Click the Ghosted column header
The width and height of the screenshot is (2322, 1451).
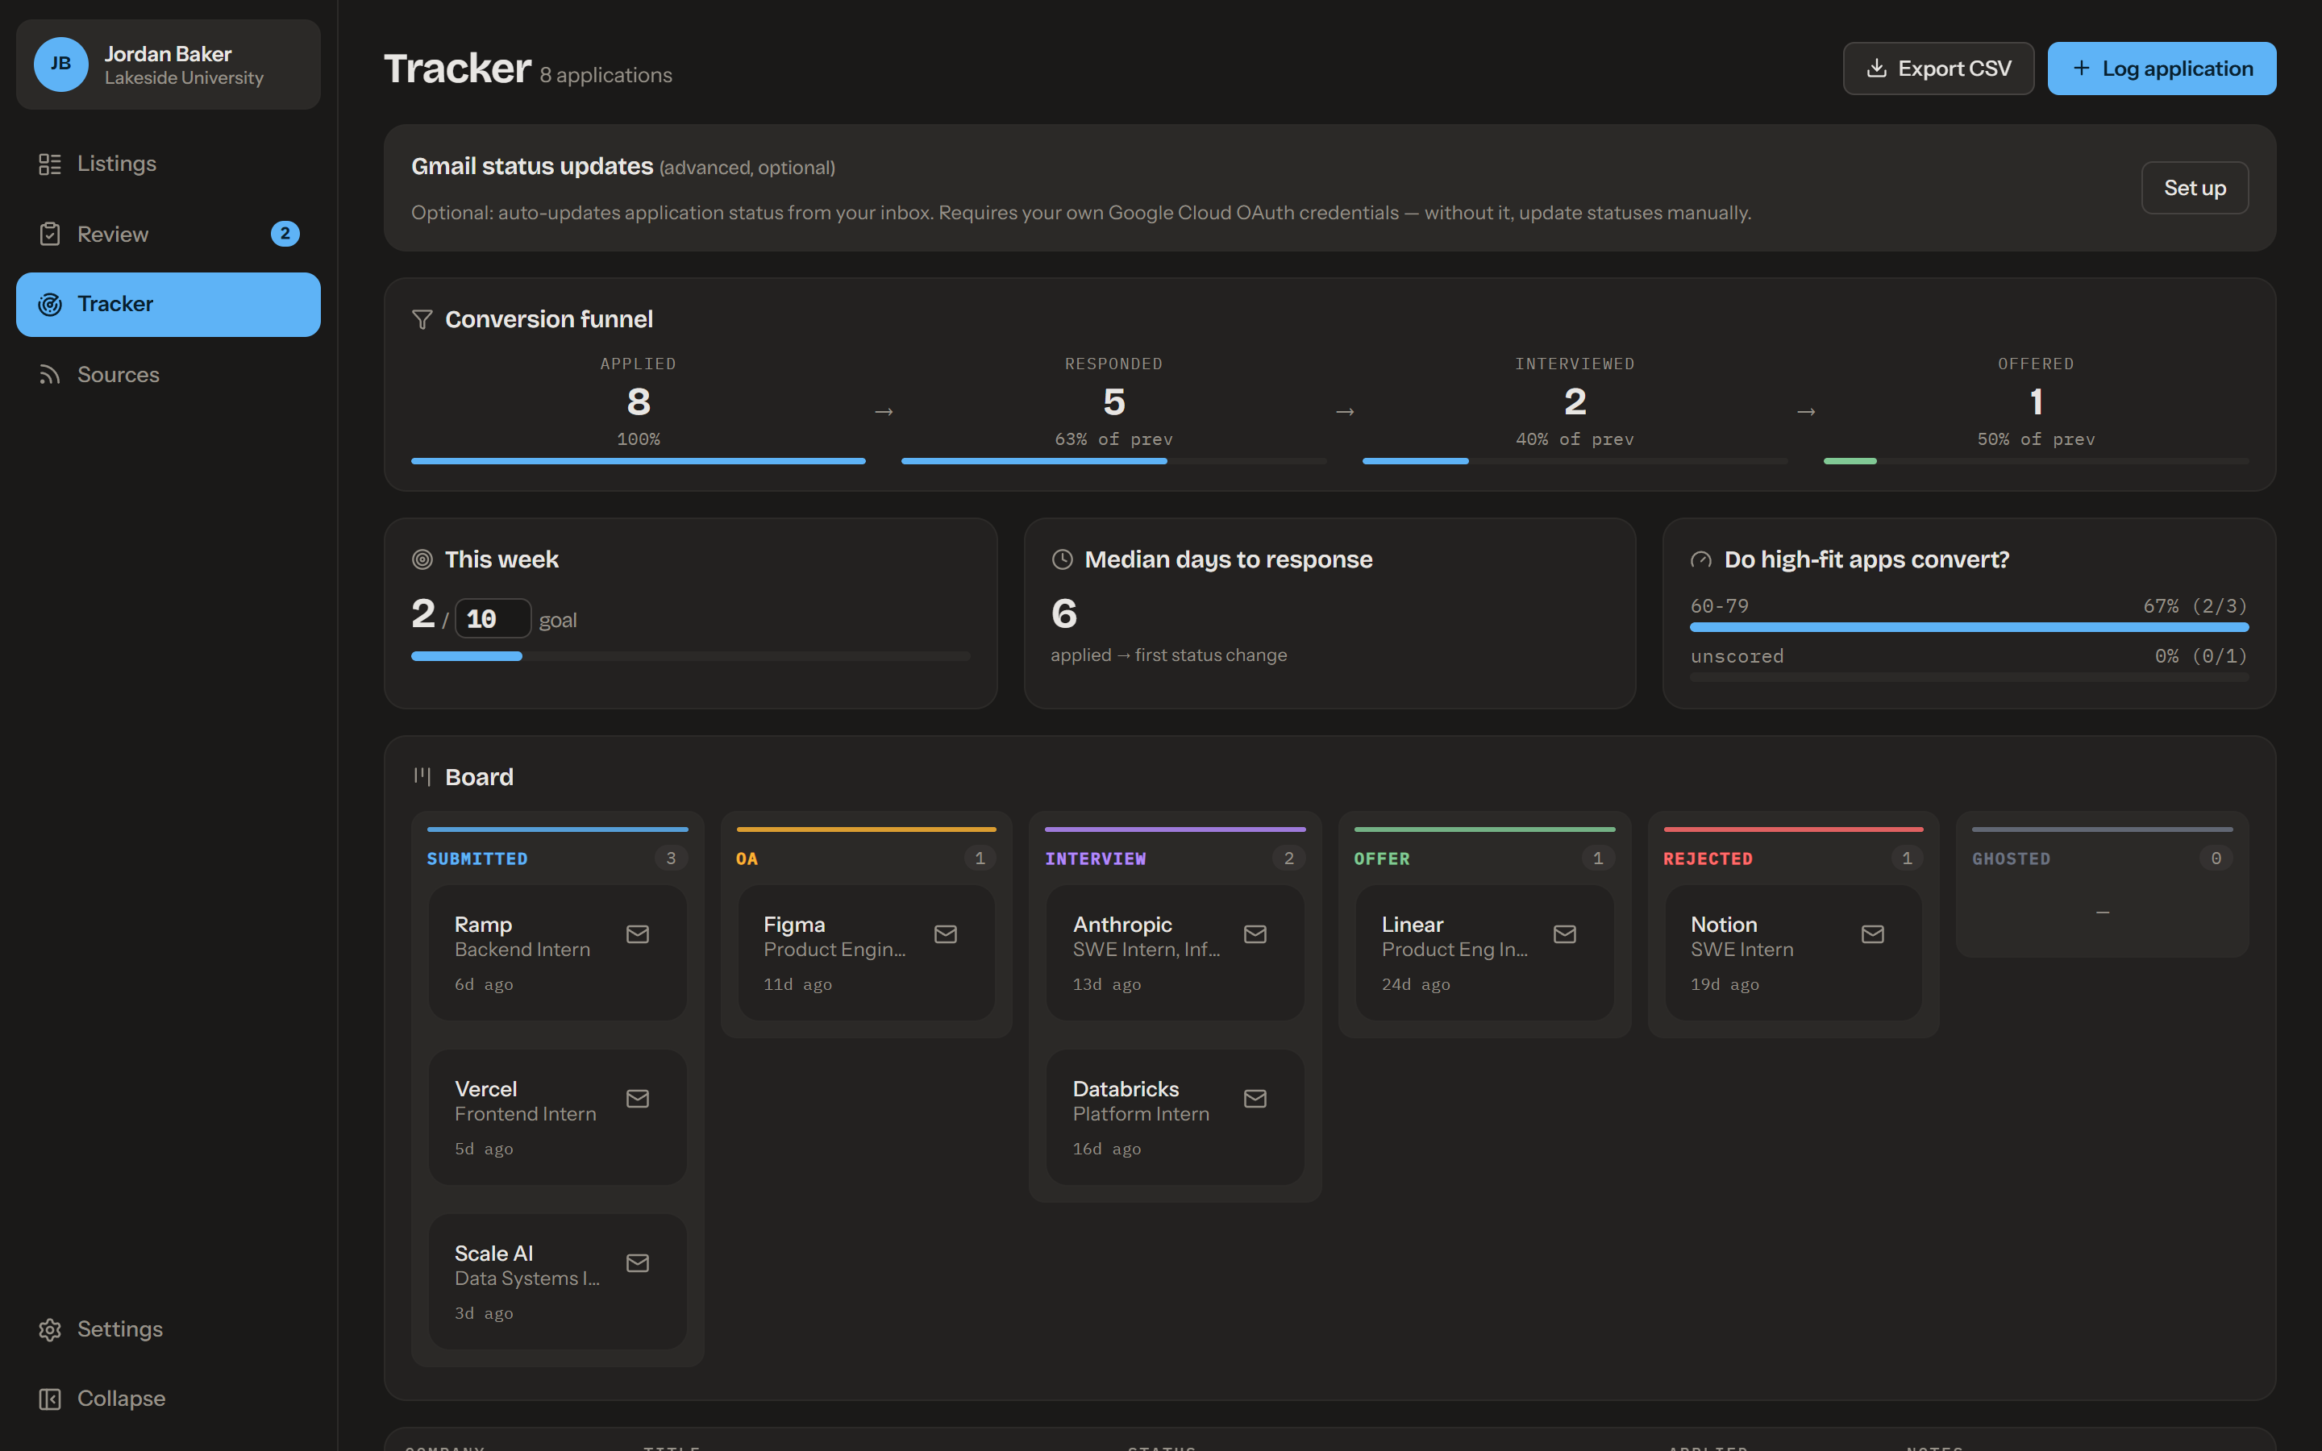click(x=2011, y=859)
